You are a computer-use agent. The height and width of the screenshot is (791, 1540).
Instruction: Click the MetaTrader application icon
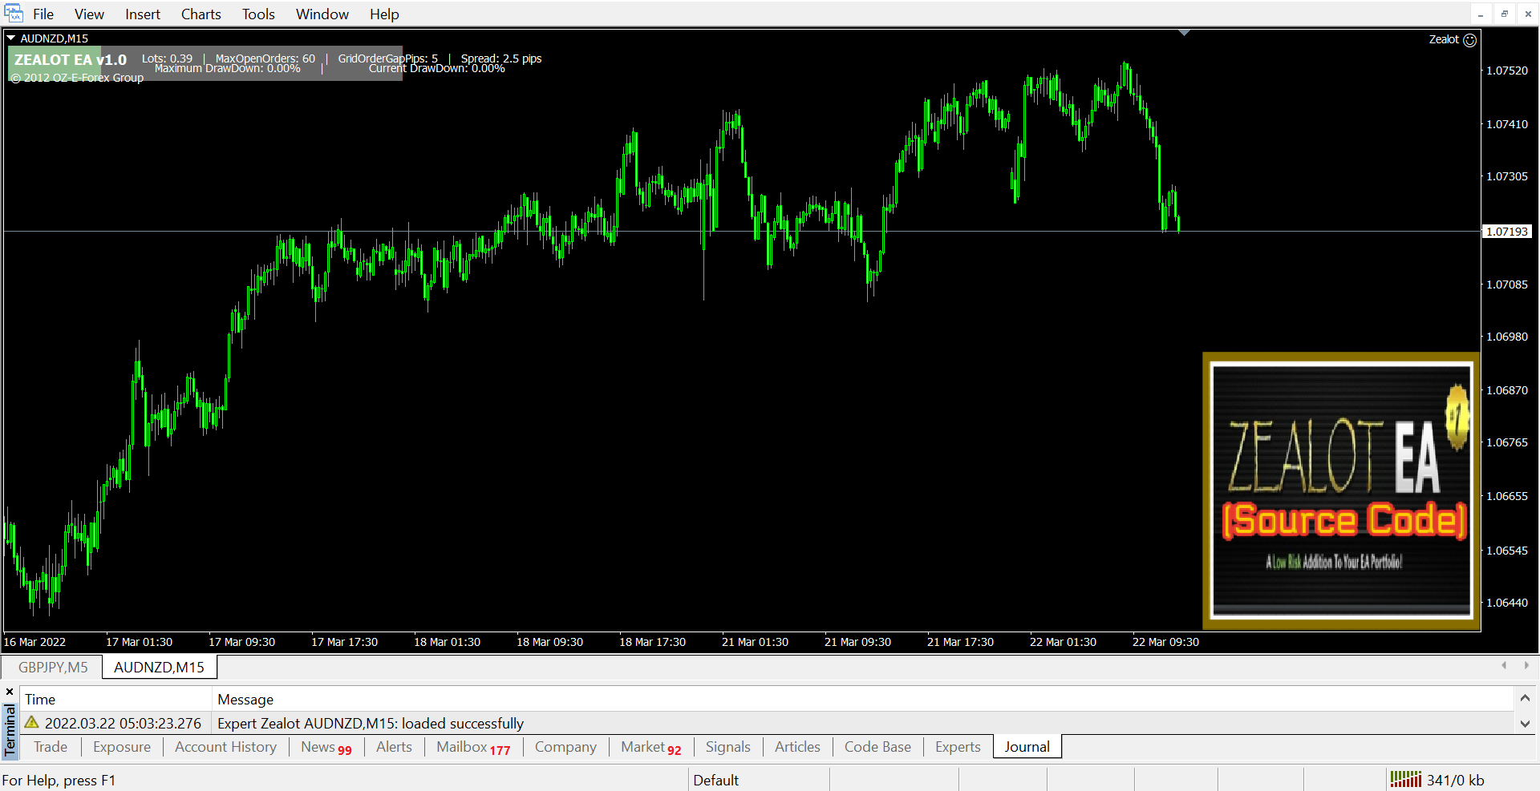[x=13, y=14]
